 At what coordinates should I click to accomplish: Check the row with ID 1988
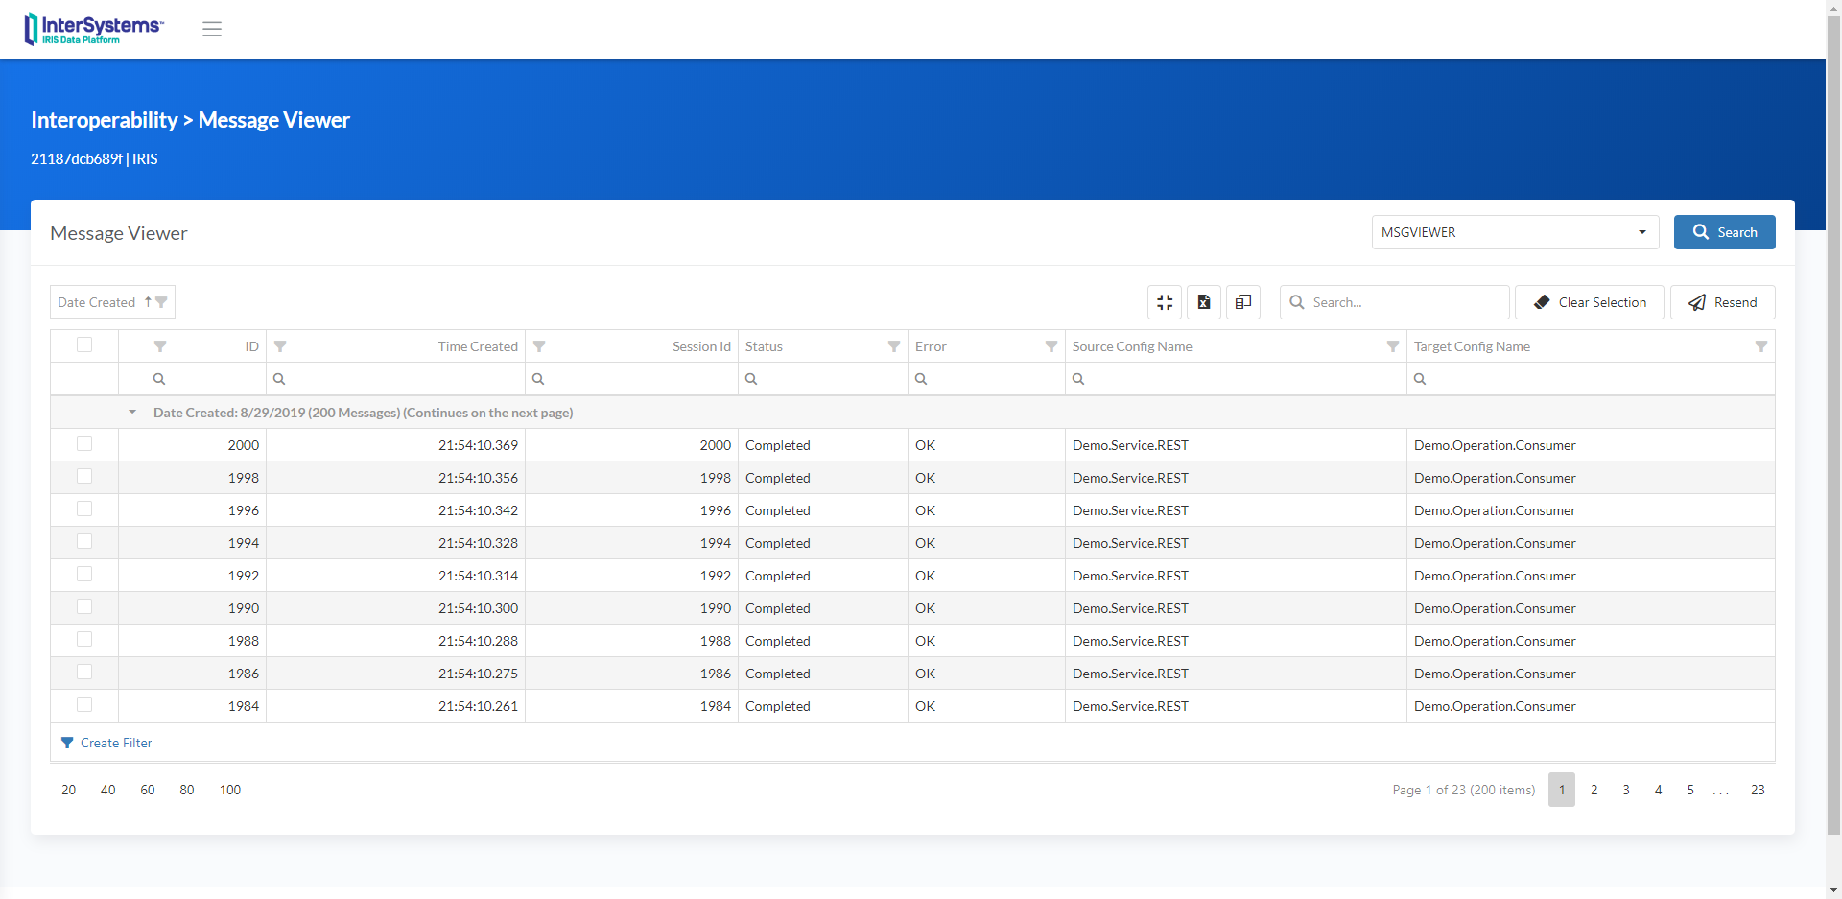(84, 639)
